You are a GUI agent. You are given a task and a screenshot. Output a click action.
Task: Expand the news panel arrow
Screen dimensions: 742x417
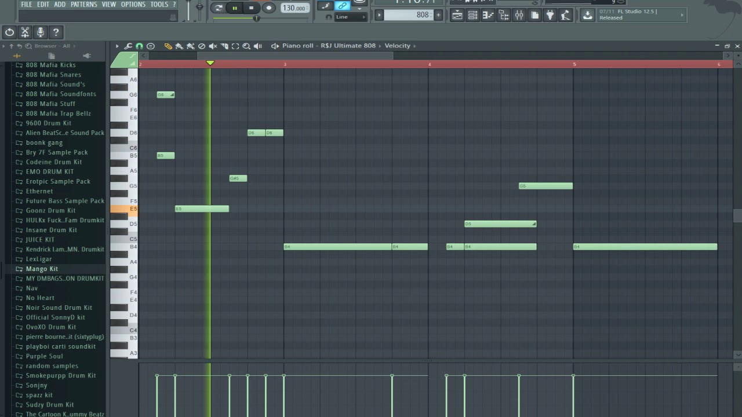(682, 15)
